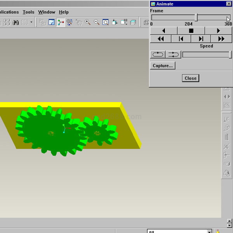Click the Capture... button
This screenshot has height=233, width=233.
(162, 66)
